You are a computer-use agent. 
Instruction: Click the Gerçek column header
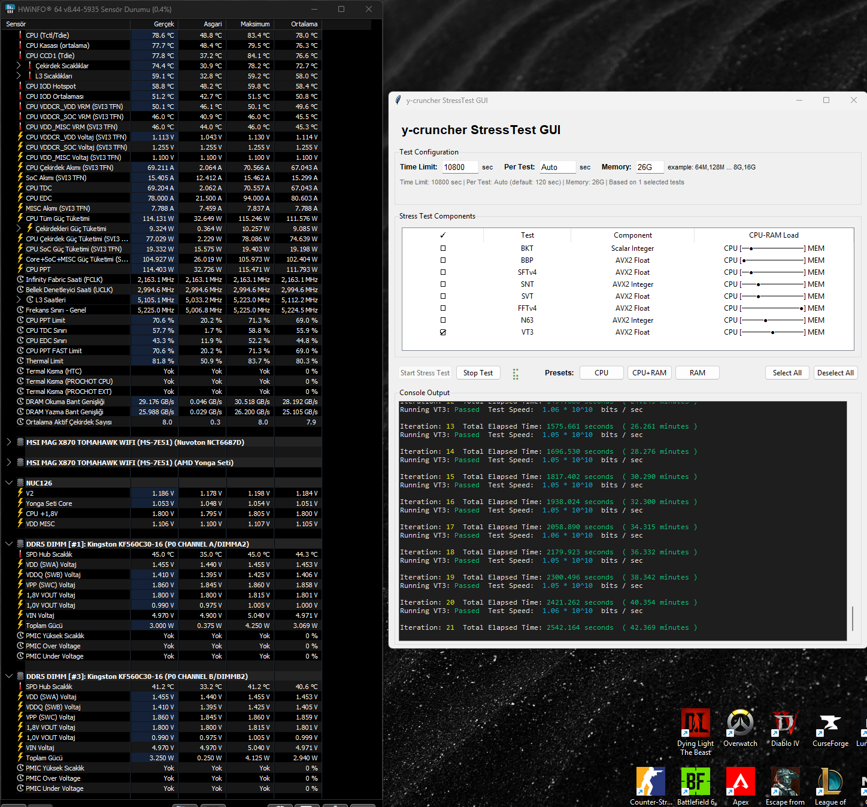click(x=154, y=24)
